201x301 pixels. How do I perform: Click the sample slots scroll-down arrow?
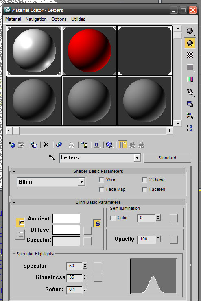tap(177, 123)
